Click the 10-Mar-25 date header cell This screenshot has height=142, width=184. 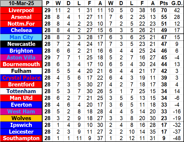pyautogui.click(x=21, y=4)
